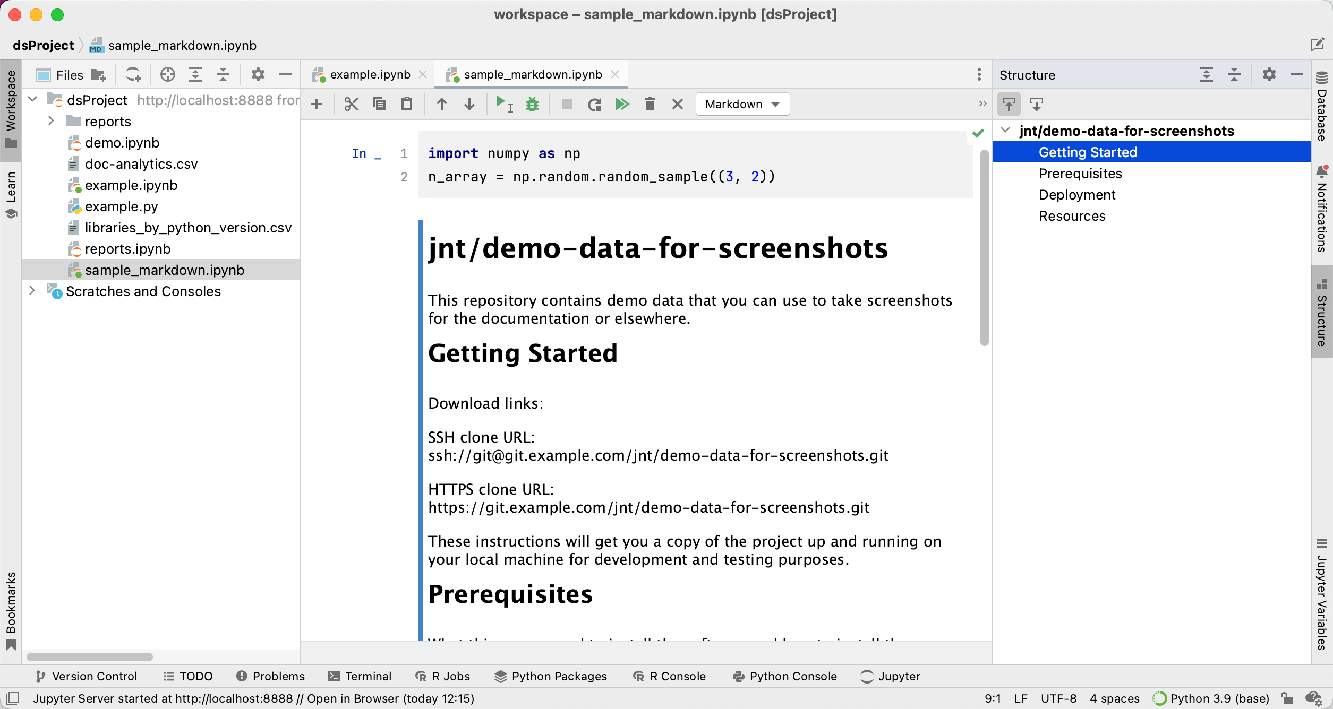Click the copy cell icon
Image resolution: width=1333 pixels, height=709 pixels.
click(x=378, y=104)
